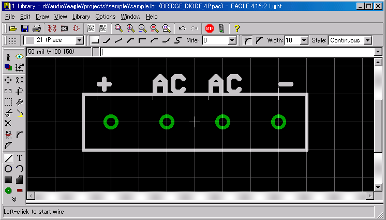386x220 pixels.
Task: Save the library with the floppy icon
Action: 25,28
